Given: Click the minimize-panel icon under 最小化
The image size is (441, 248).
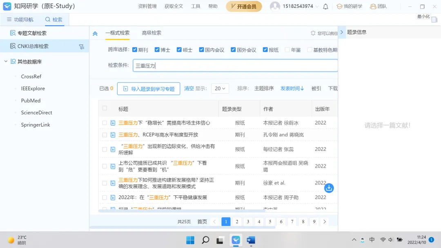Looking at the screenshot, I should (x=434, y=20).
